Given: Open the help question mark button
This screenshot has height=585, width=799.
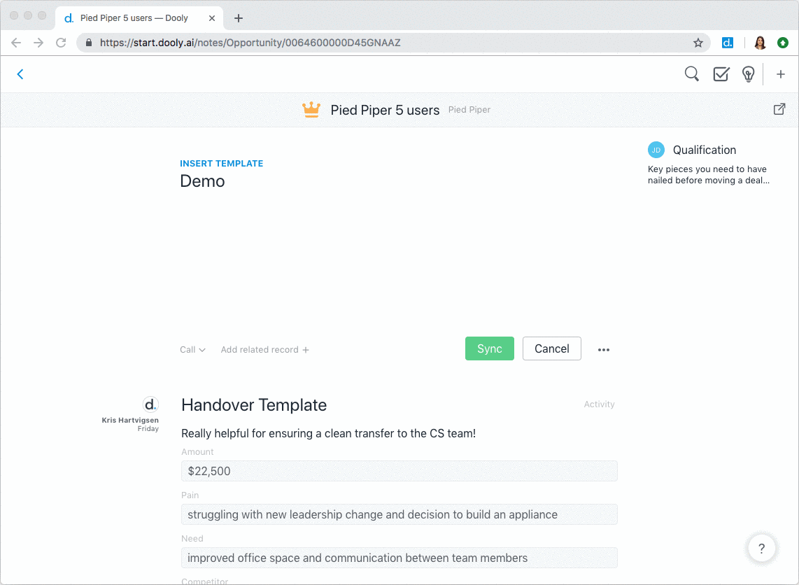Looking at the screenshot, I should click(x=761, y=549).
